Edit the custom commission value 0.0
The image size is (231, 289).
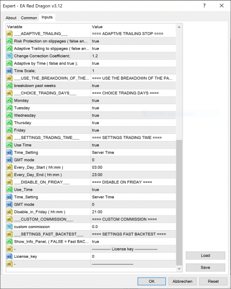click(133, 227)
